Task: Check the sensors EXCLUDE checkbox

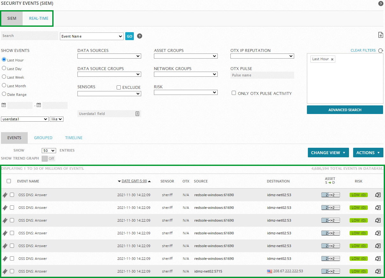Action: (119, 87)
